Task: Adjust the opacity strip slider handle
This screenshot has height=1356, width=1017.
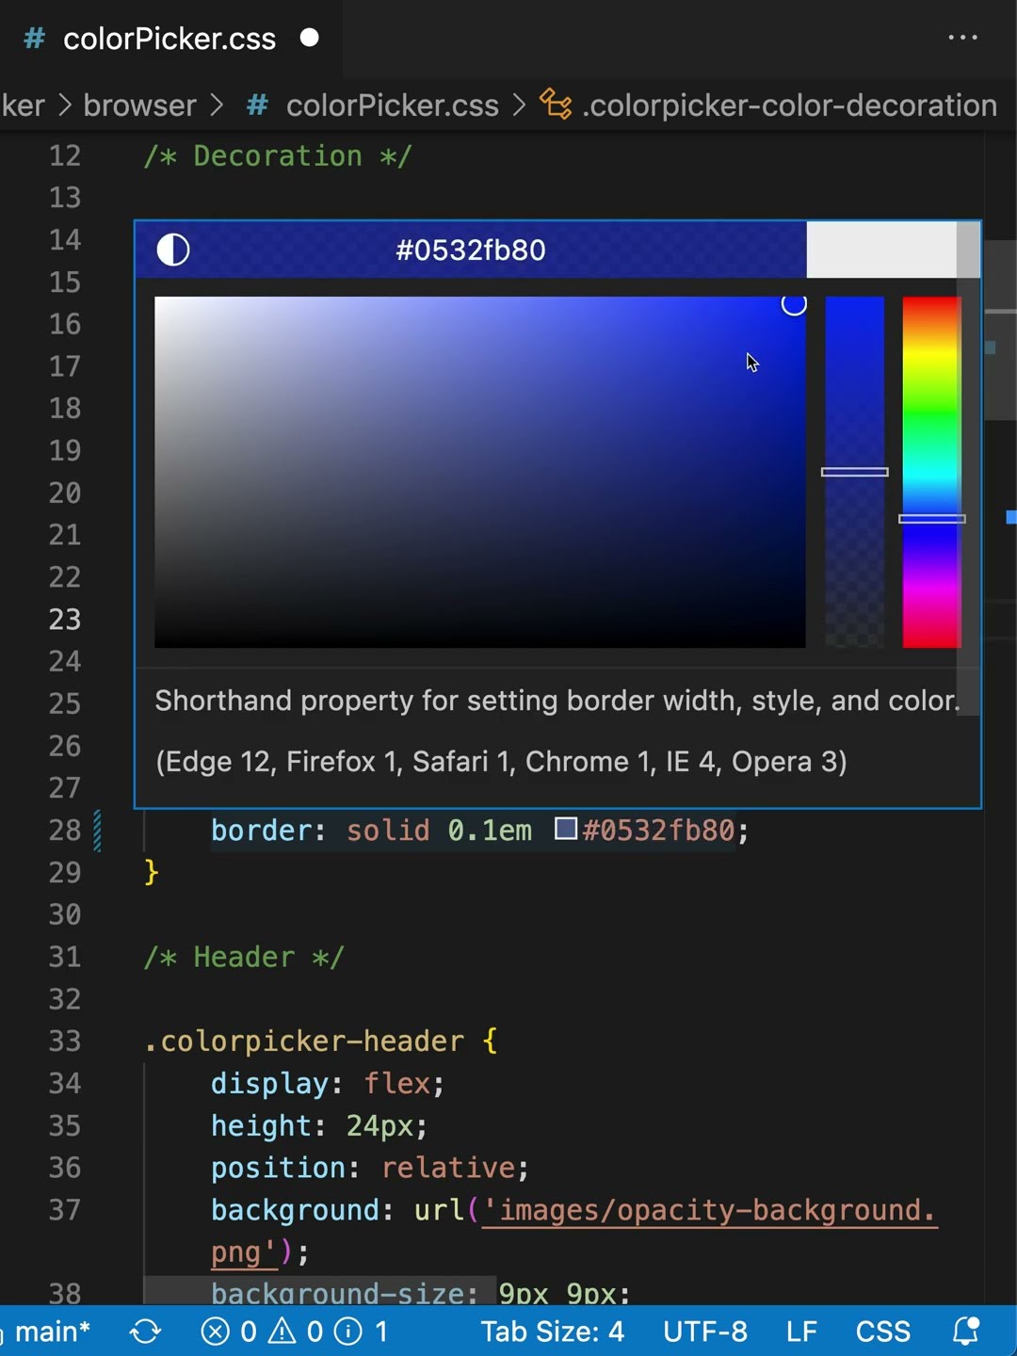Action: [855, 472]
